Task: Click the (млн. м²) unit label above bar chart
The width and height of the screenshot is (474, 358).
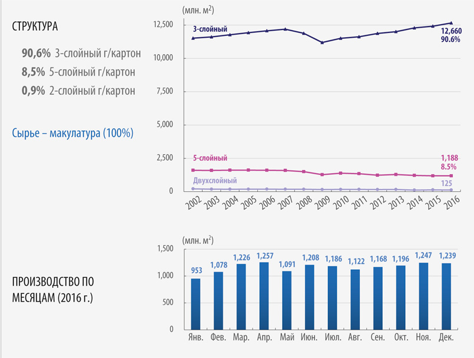Action: point(198,240)
